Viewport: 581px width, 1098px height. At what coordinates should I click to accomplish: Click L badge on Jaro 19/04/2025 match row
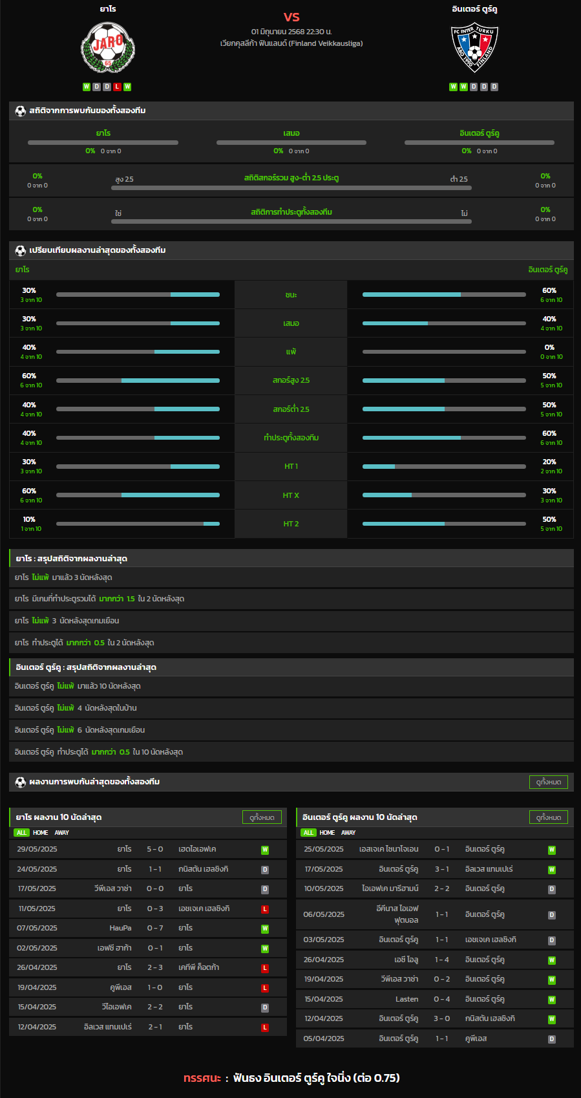[x=265, y=988]
